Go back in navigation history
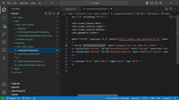This screenshot has width=179, height=100. point(52,3)
